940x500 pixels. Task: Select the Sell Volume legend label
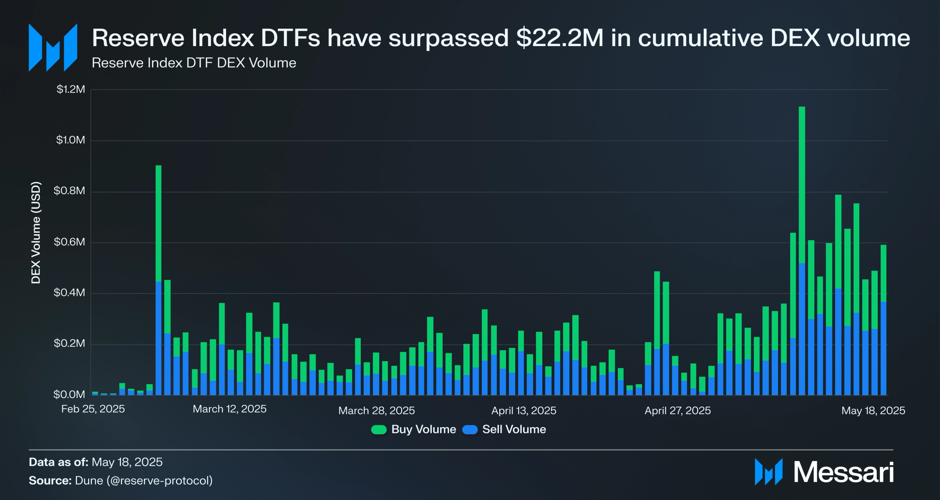click(x=514, y=429)
